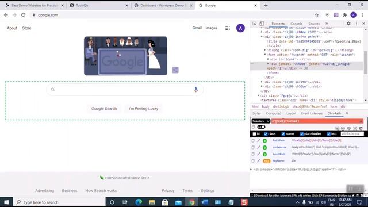Click the Google Search button
The height and width of the screenshot is (207, 368).
(x=104, y=109)
